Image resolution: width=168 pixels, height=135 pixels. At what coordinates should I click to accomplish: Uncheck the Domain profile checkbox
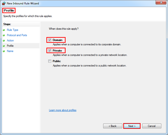pyautogui.click(x=50, y=40)
